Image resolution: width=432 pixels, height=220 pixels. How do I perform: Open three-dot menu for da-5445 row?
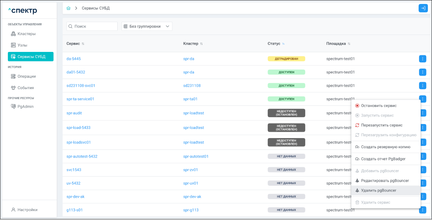coord(423,59)
